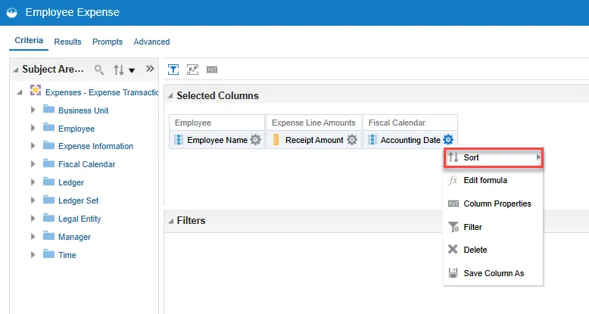This screenshot has height=314, width=589.
Task: Expand the Ledger folder arrow
Action: pyautogui.click(x=33, y=182)
